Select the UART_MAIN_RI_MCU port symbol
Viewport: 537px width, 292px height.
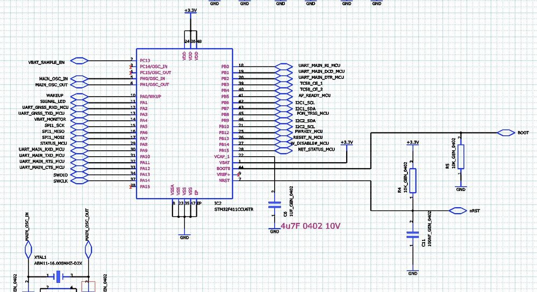pyautogui.click(x=284, y=67)
